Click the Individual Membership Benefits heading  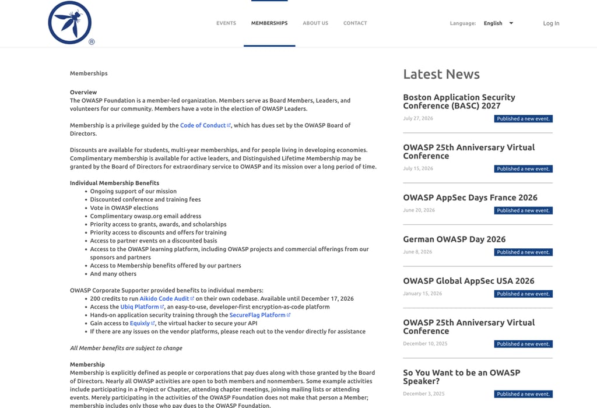tap(115, 183)
